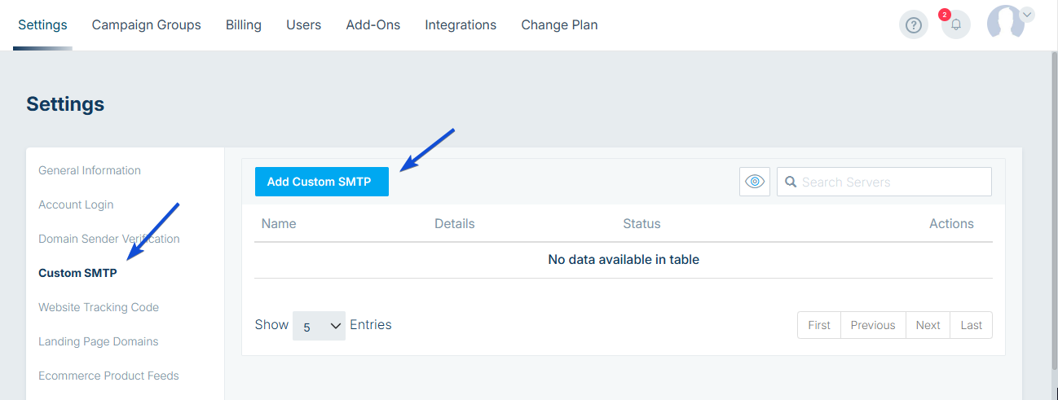
Task: Click the search magnifier icon
Action: click(x=790, y=182)
